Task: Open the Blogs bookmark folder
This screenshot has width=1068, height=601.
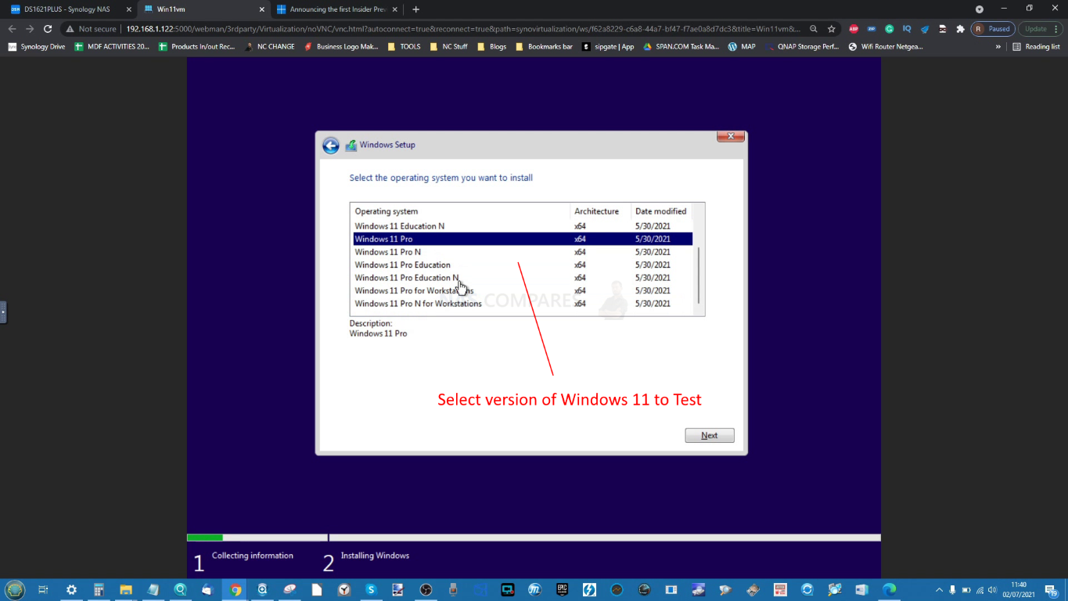Action: click(x=492, y=47)
